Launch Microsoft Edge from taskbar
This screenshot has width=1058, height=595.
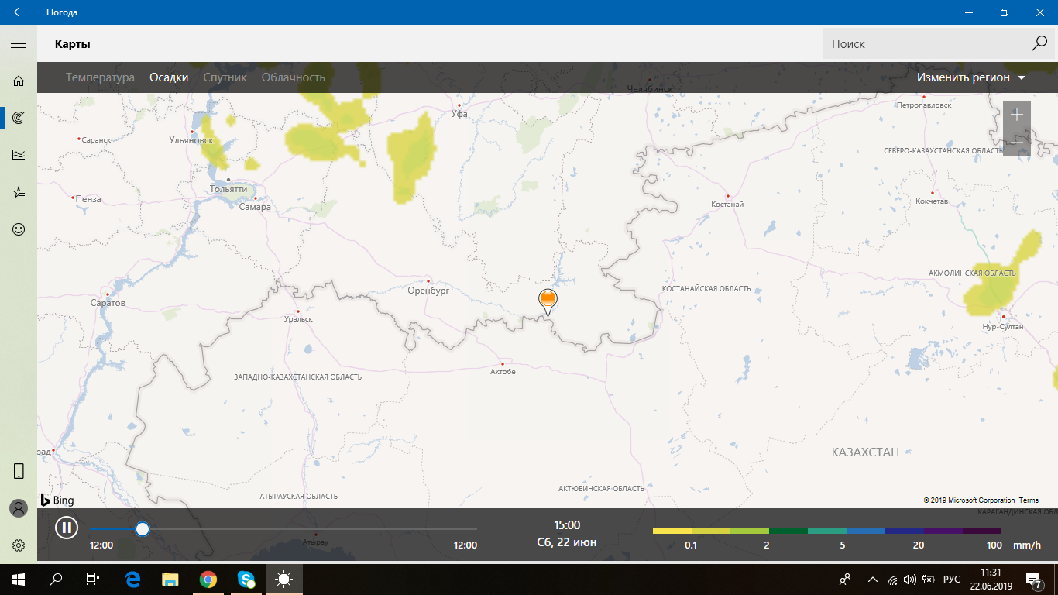[132, 579]
